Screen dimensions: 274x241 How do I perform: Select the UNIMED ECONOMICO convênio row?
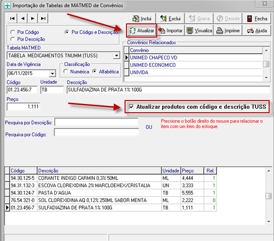[193, 65]
